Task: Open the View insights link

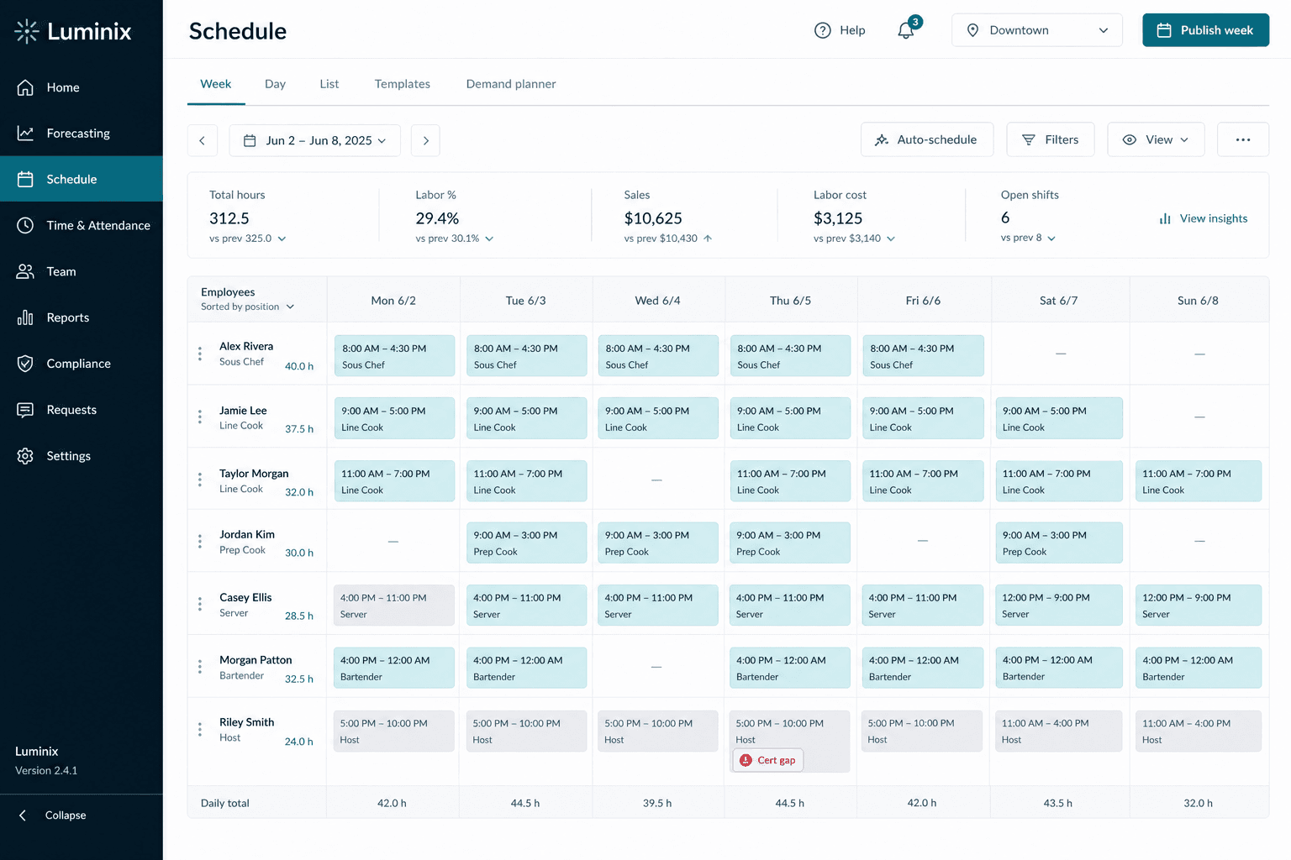Action: (x=1203, y=218)
